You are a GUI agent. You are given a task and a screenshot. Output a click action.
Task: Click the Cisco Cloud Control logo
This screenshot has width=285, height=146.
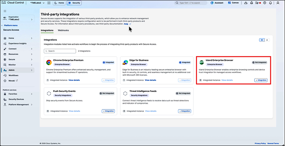point(13,3)
